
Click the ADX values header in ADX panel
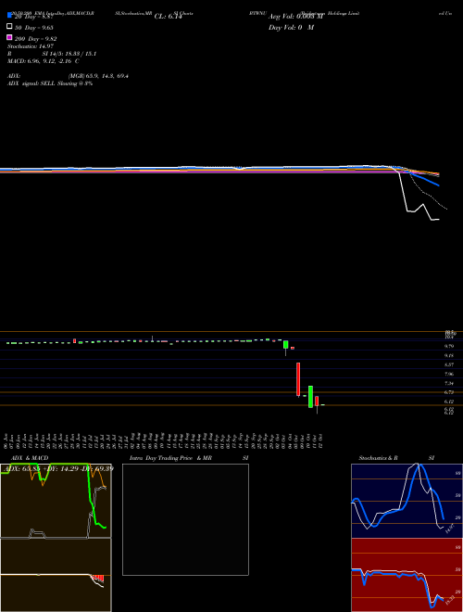tap(57, 468)
